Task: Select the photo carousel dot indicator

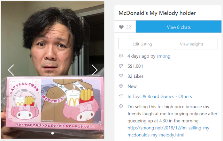Action: coord(53,133)
